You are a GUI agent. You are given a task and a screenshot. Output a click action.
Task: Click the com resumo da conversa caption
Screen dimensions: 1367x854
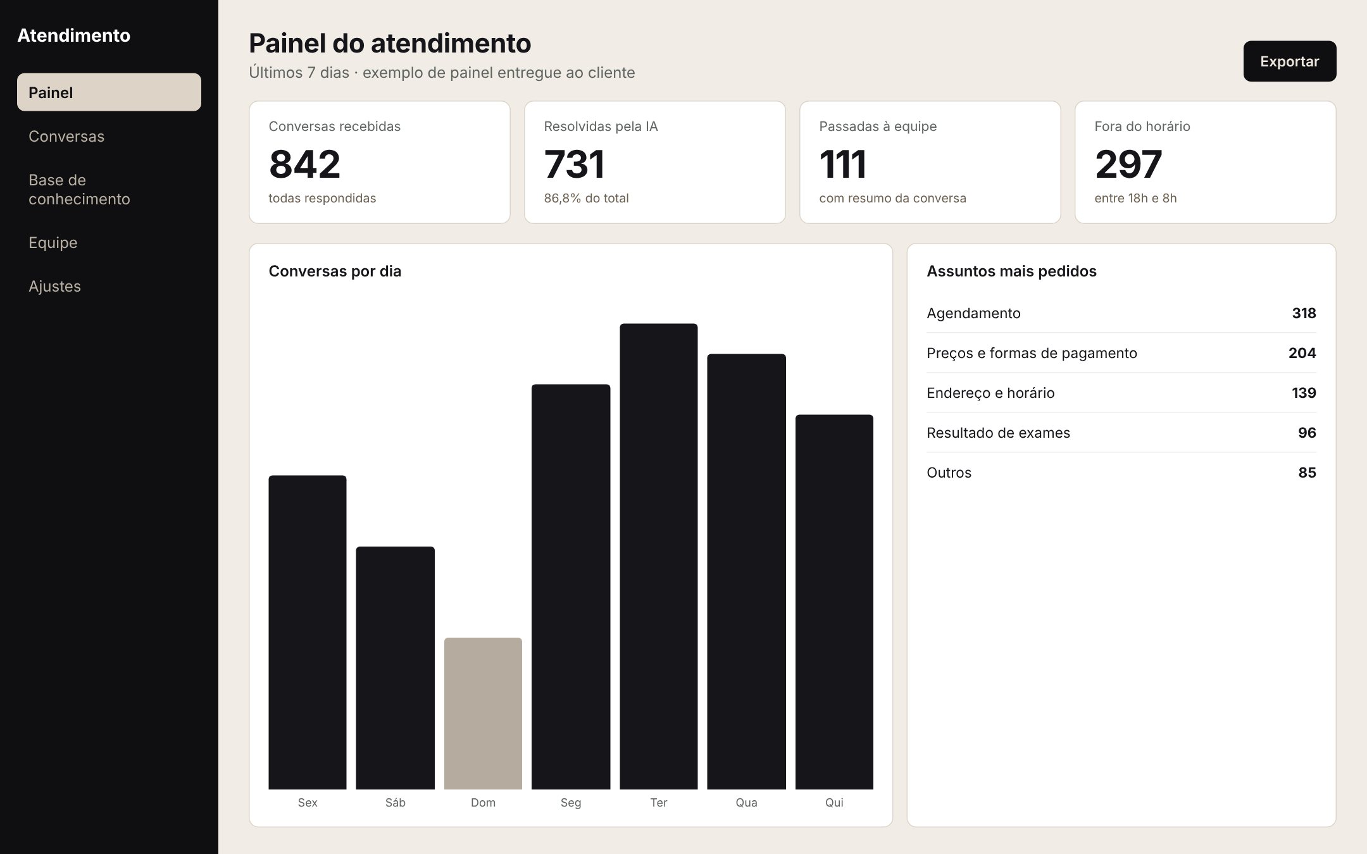[892, 198]
